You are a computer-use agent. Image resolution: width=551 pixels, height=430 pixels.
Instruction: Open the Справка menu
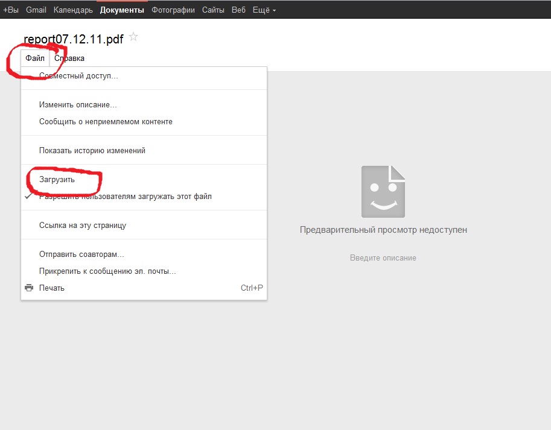69,58
